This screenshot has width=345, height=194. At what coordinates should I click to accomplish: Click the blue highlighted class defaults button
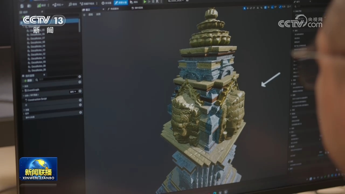121,2
